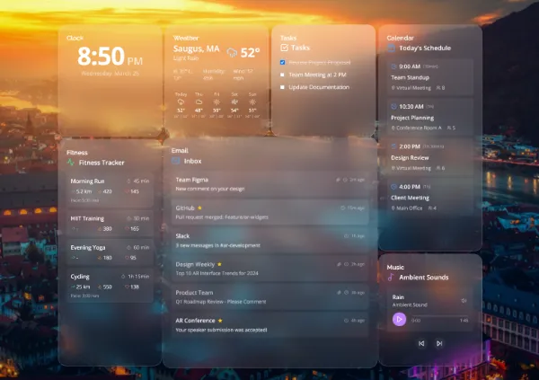This screenshot has height=380, width=539.
Task: Skip to the previous ambient track
Action: point(421,343)
